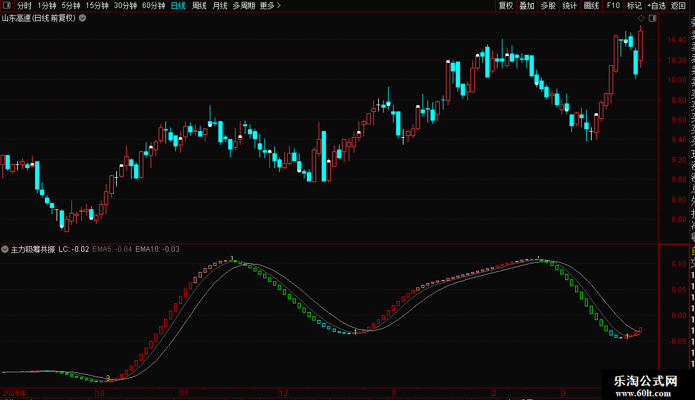Viewport: 695px width, 400px height.
Task: Expand the 更多 periods list
Action: click(x=270, y=6)
